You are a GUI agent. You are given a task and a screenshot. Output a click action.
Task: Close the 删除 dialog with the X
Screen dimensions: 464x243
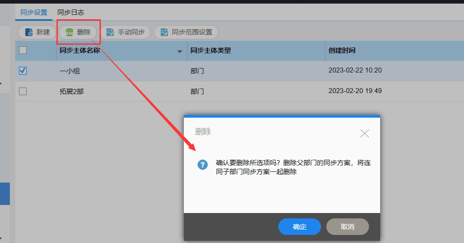point(364,133)
